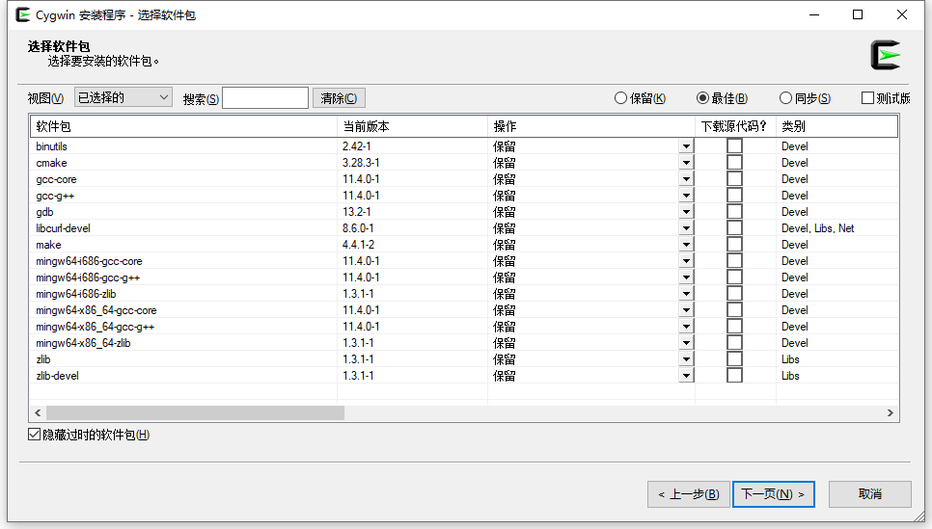Image resolution: width=932 pixels, height=529 pixels.
Task: Open action dropdown for cmake
Action: 686,163
